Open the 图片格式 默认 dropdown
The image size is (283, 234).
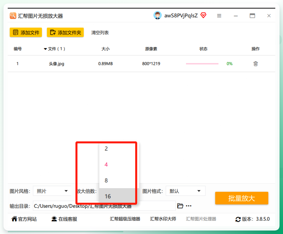click(185, 191)
